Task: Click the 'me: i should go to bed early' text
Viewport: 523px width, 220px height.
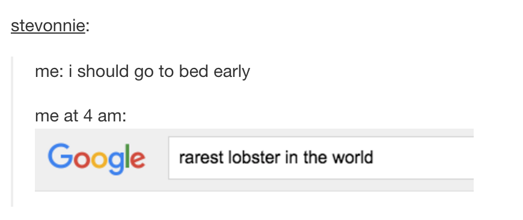Action: coord(142,72)
